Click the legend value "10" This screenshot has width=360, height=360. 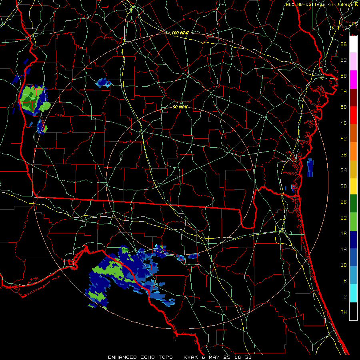point(344,265)
